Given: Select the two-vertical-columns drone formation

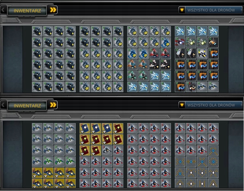Looking at the screenshot, I should pyautogui.click(x=202, y=184).
